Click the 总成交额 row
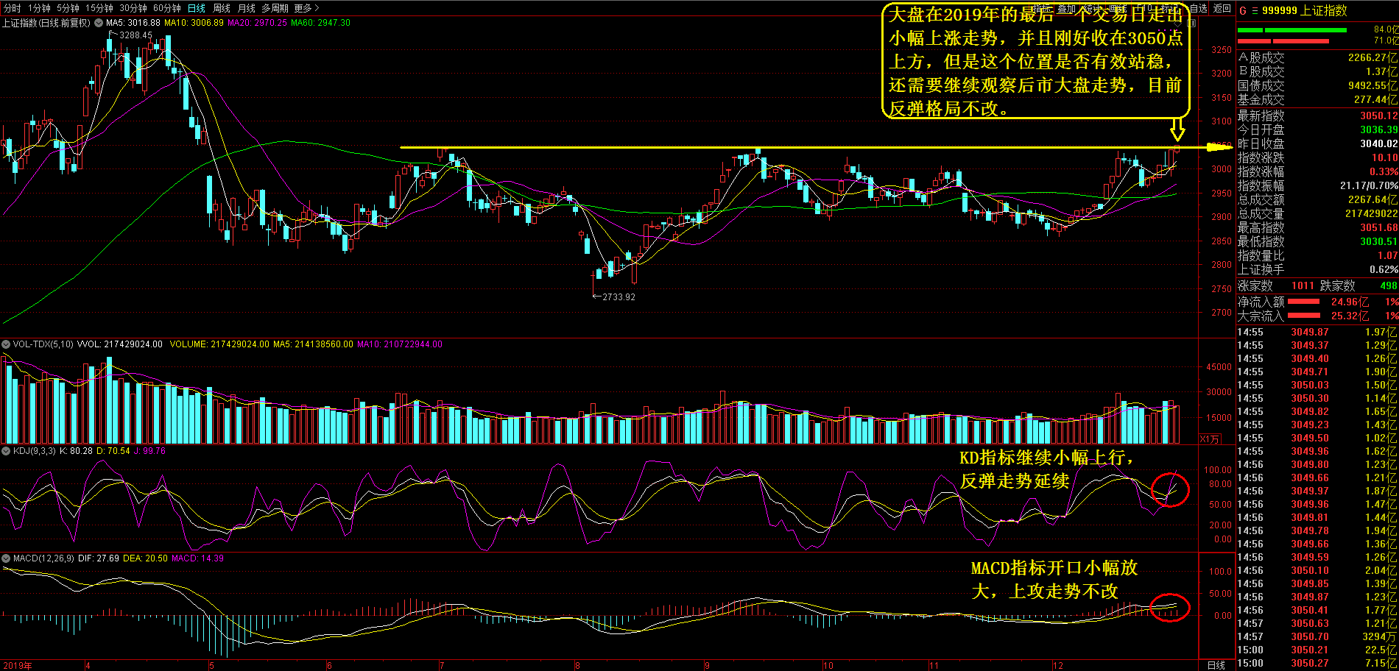This screenshot has height=671, width=1399. [x=1317, y=199]
